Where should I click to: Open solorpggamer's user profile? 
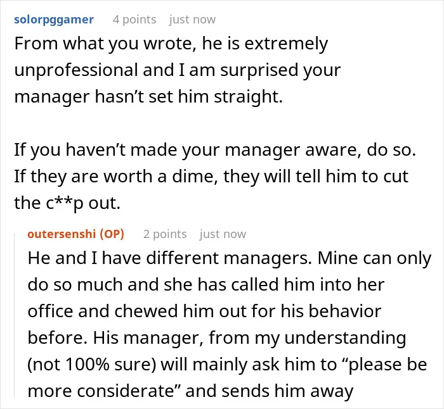click(54, 20)
